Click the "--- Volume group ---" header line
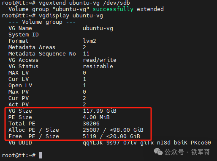 coord(42,22)
